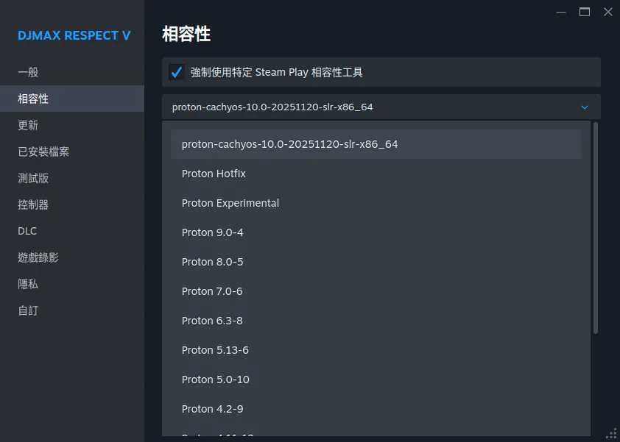Open the 控制器 settings tab
620x442 pixels.
(33, 204)
